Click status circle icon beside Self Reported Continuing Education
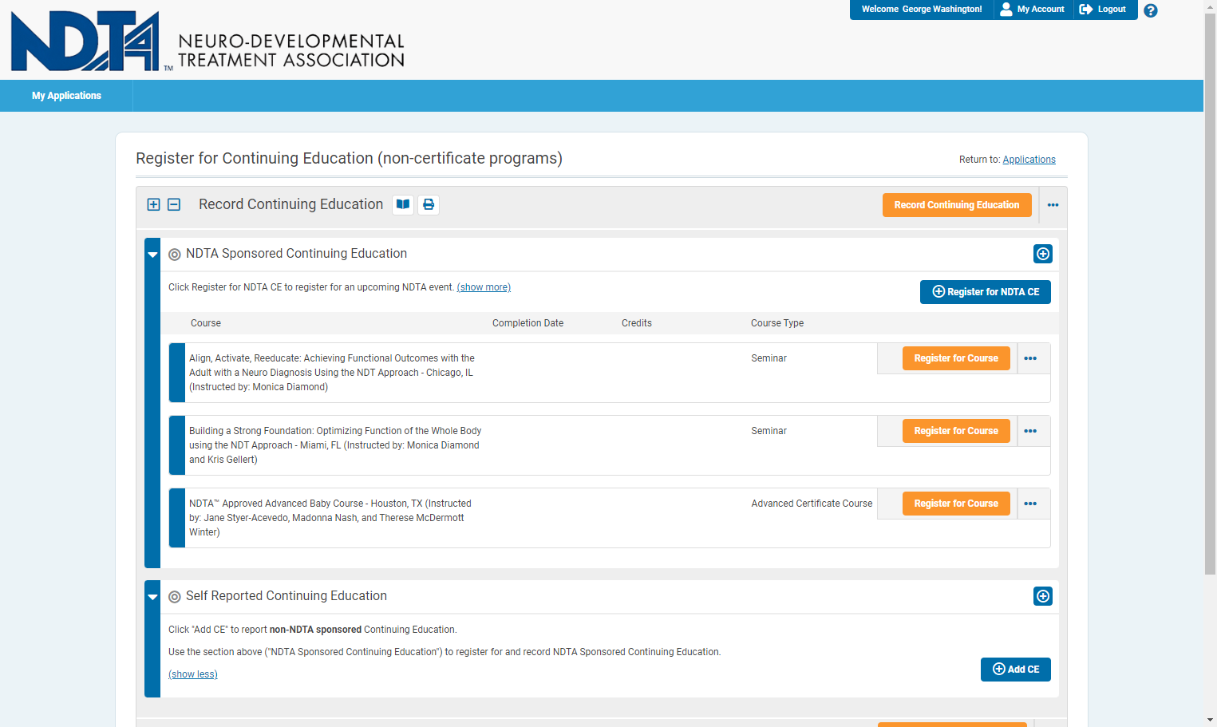This screenshot has height=727, width=1217. (x=175, y=597)
